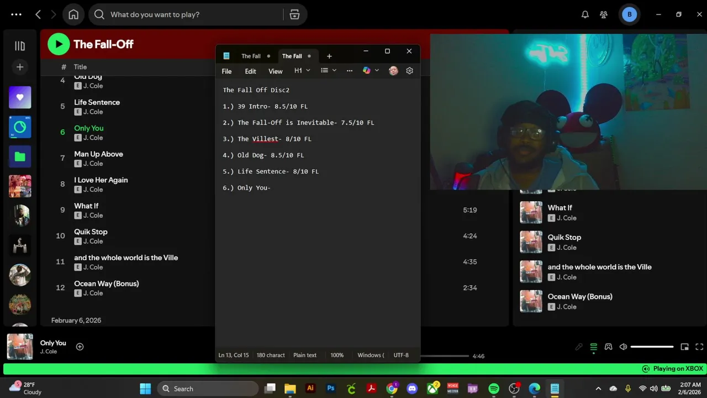Image resolution: width=707 pixels, height=398 pixels.
Task: Open Spotify three-dots main menu
Action: tap(16, 14)
